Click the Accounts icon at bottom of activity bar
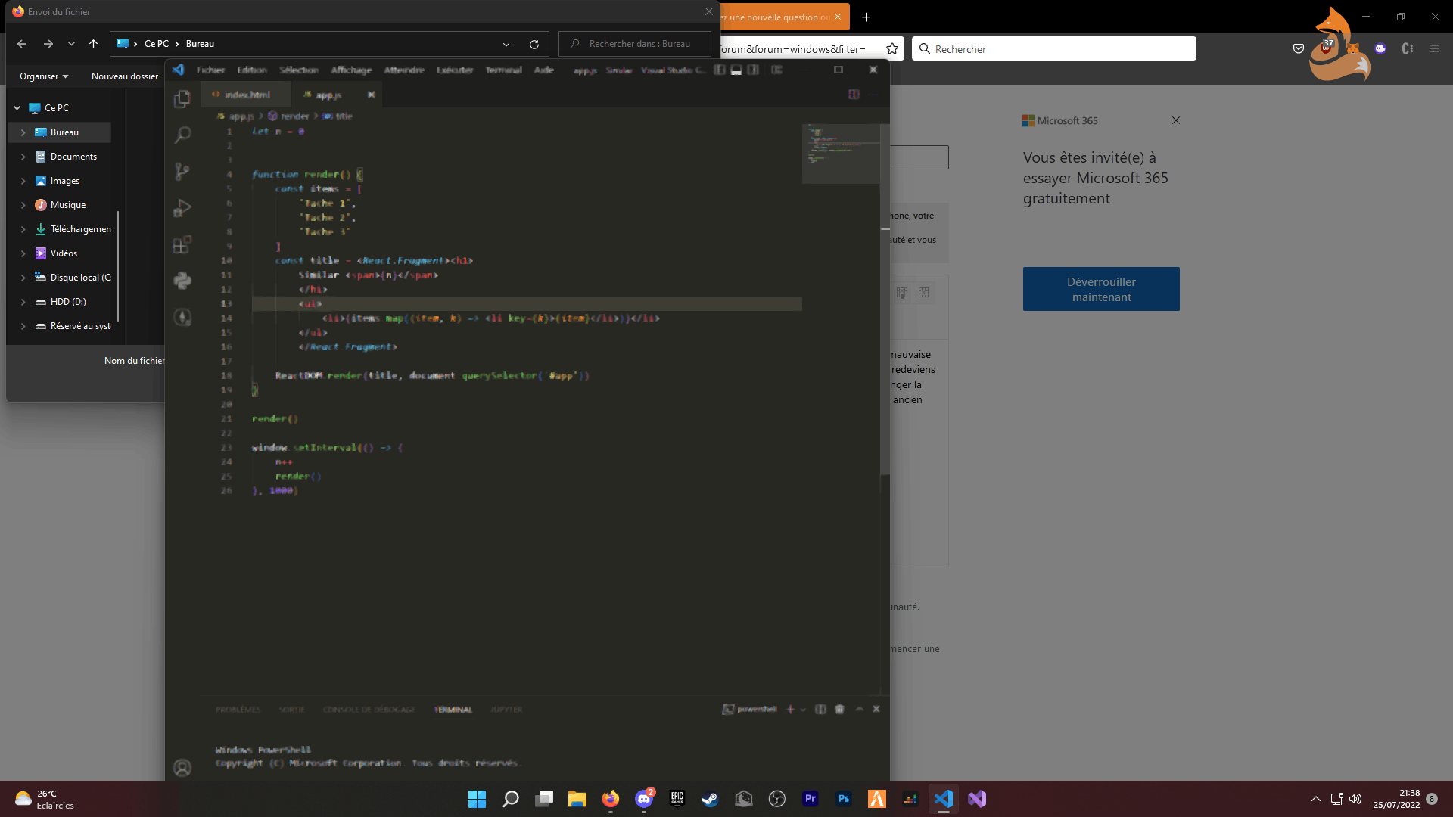The width and height of the screenshot is (1453, 817). [182, 768]
